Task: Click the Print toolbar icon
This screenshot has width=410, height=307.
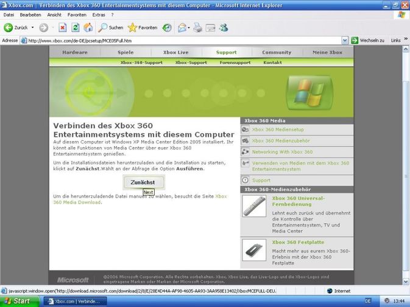Action: pyautogui.click(x=197, y=27)
